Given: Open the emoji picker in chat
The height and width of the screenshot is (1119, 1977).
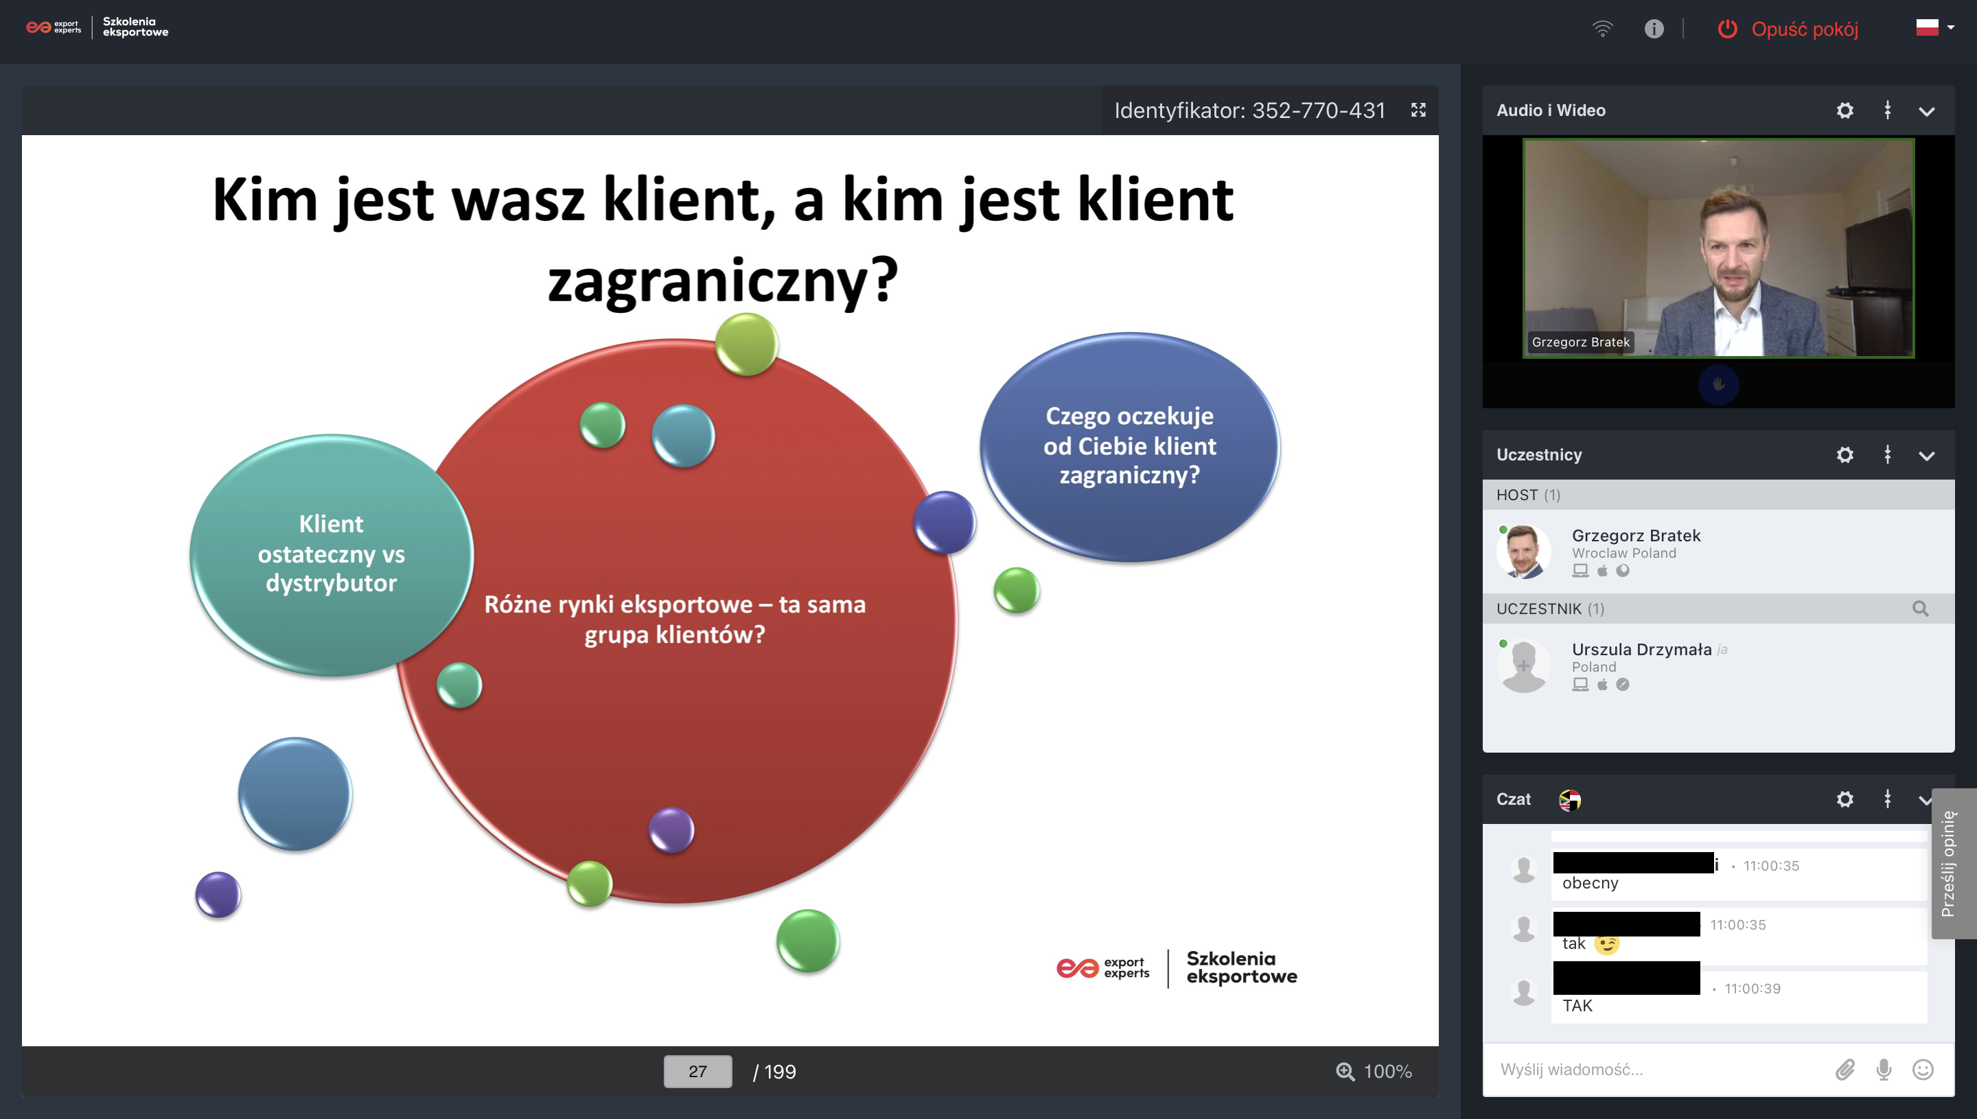Looking at the screenshot, I should pos(1922,1069).
